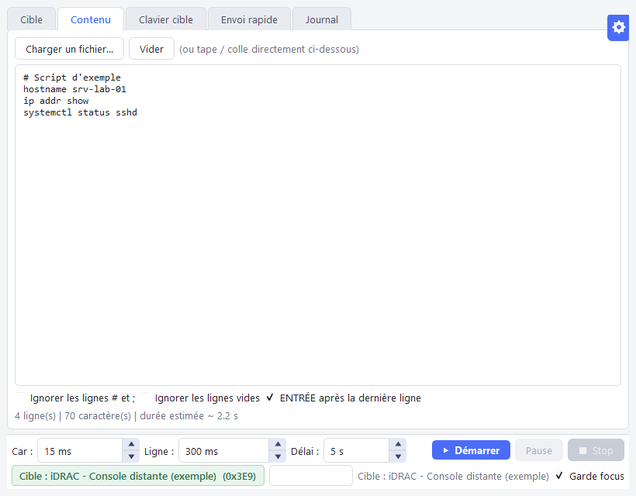Image resolution: width=636 pixels, height=496 pixels.
Task: Click the line 'hostname srv-lab-01'
Action: (x=74, y=89)
